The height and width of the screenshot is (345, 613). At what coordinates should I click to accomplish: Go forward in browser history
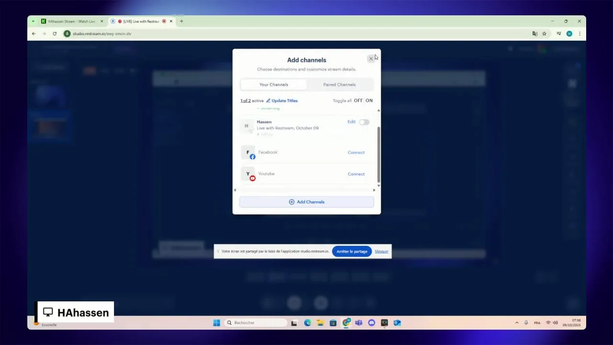click(x=44, y=34)
